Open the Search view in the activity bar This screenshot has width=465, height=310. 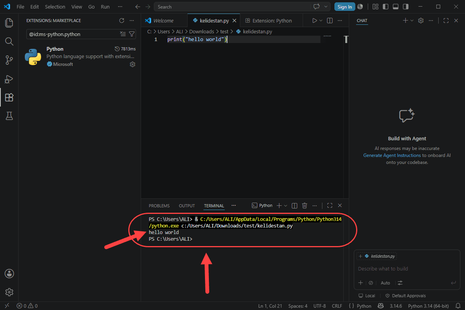pyautogui.click(x=9, y=41)
